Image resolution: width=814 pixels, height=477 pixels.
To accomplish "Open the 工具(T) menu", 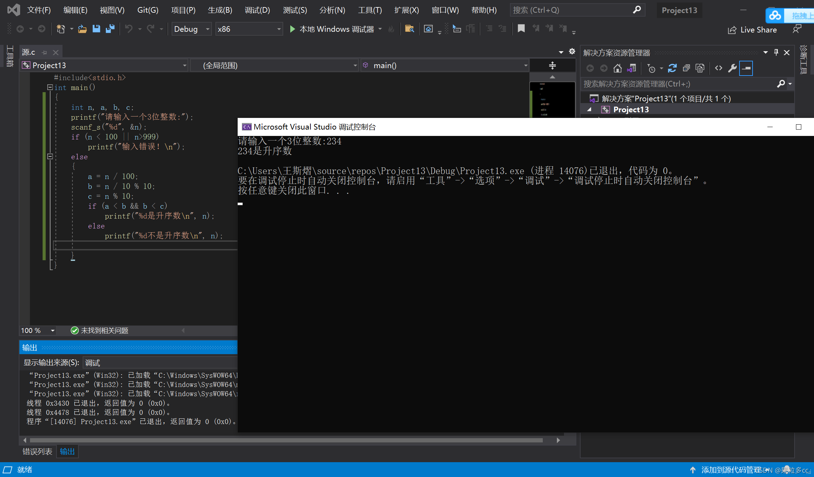I will click(x=370, y=10).
